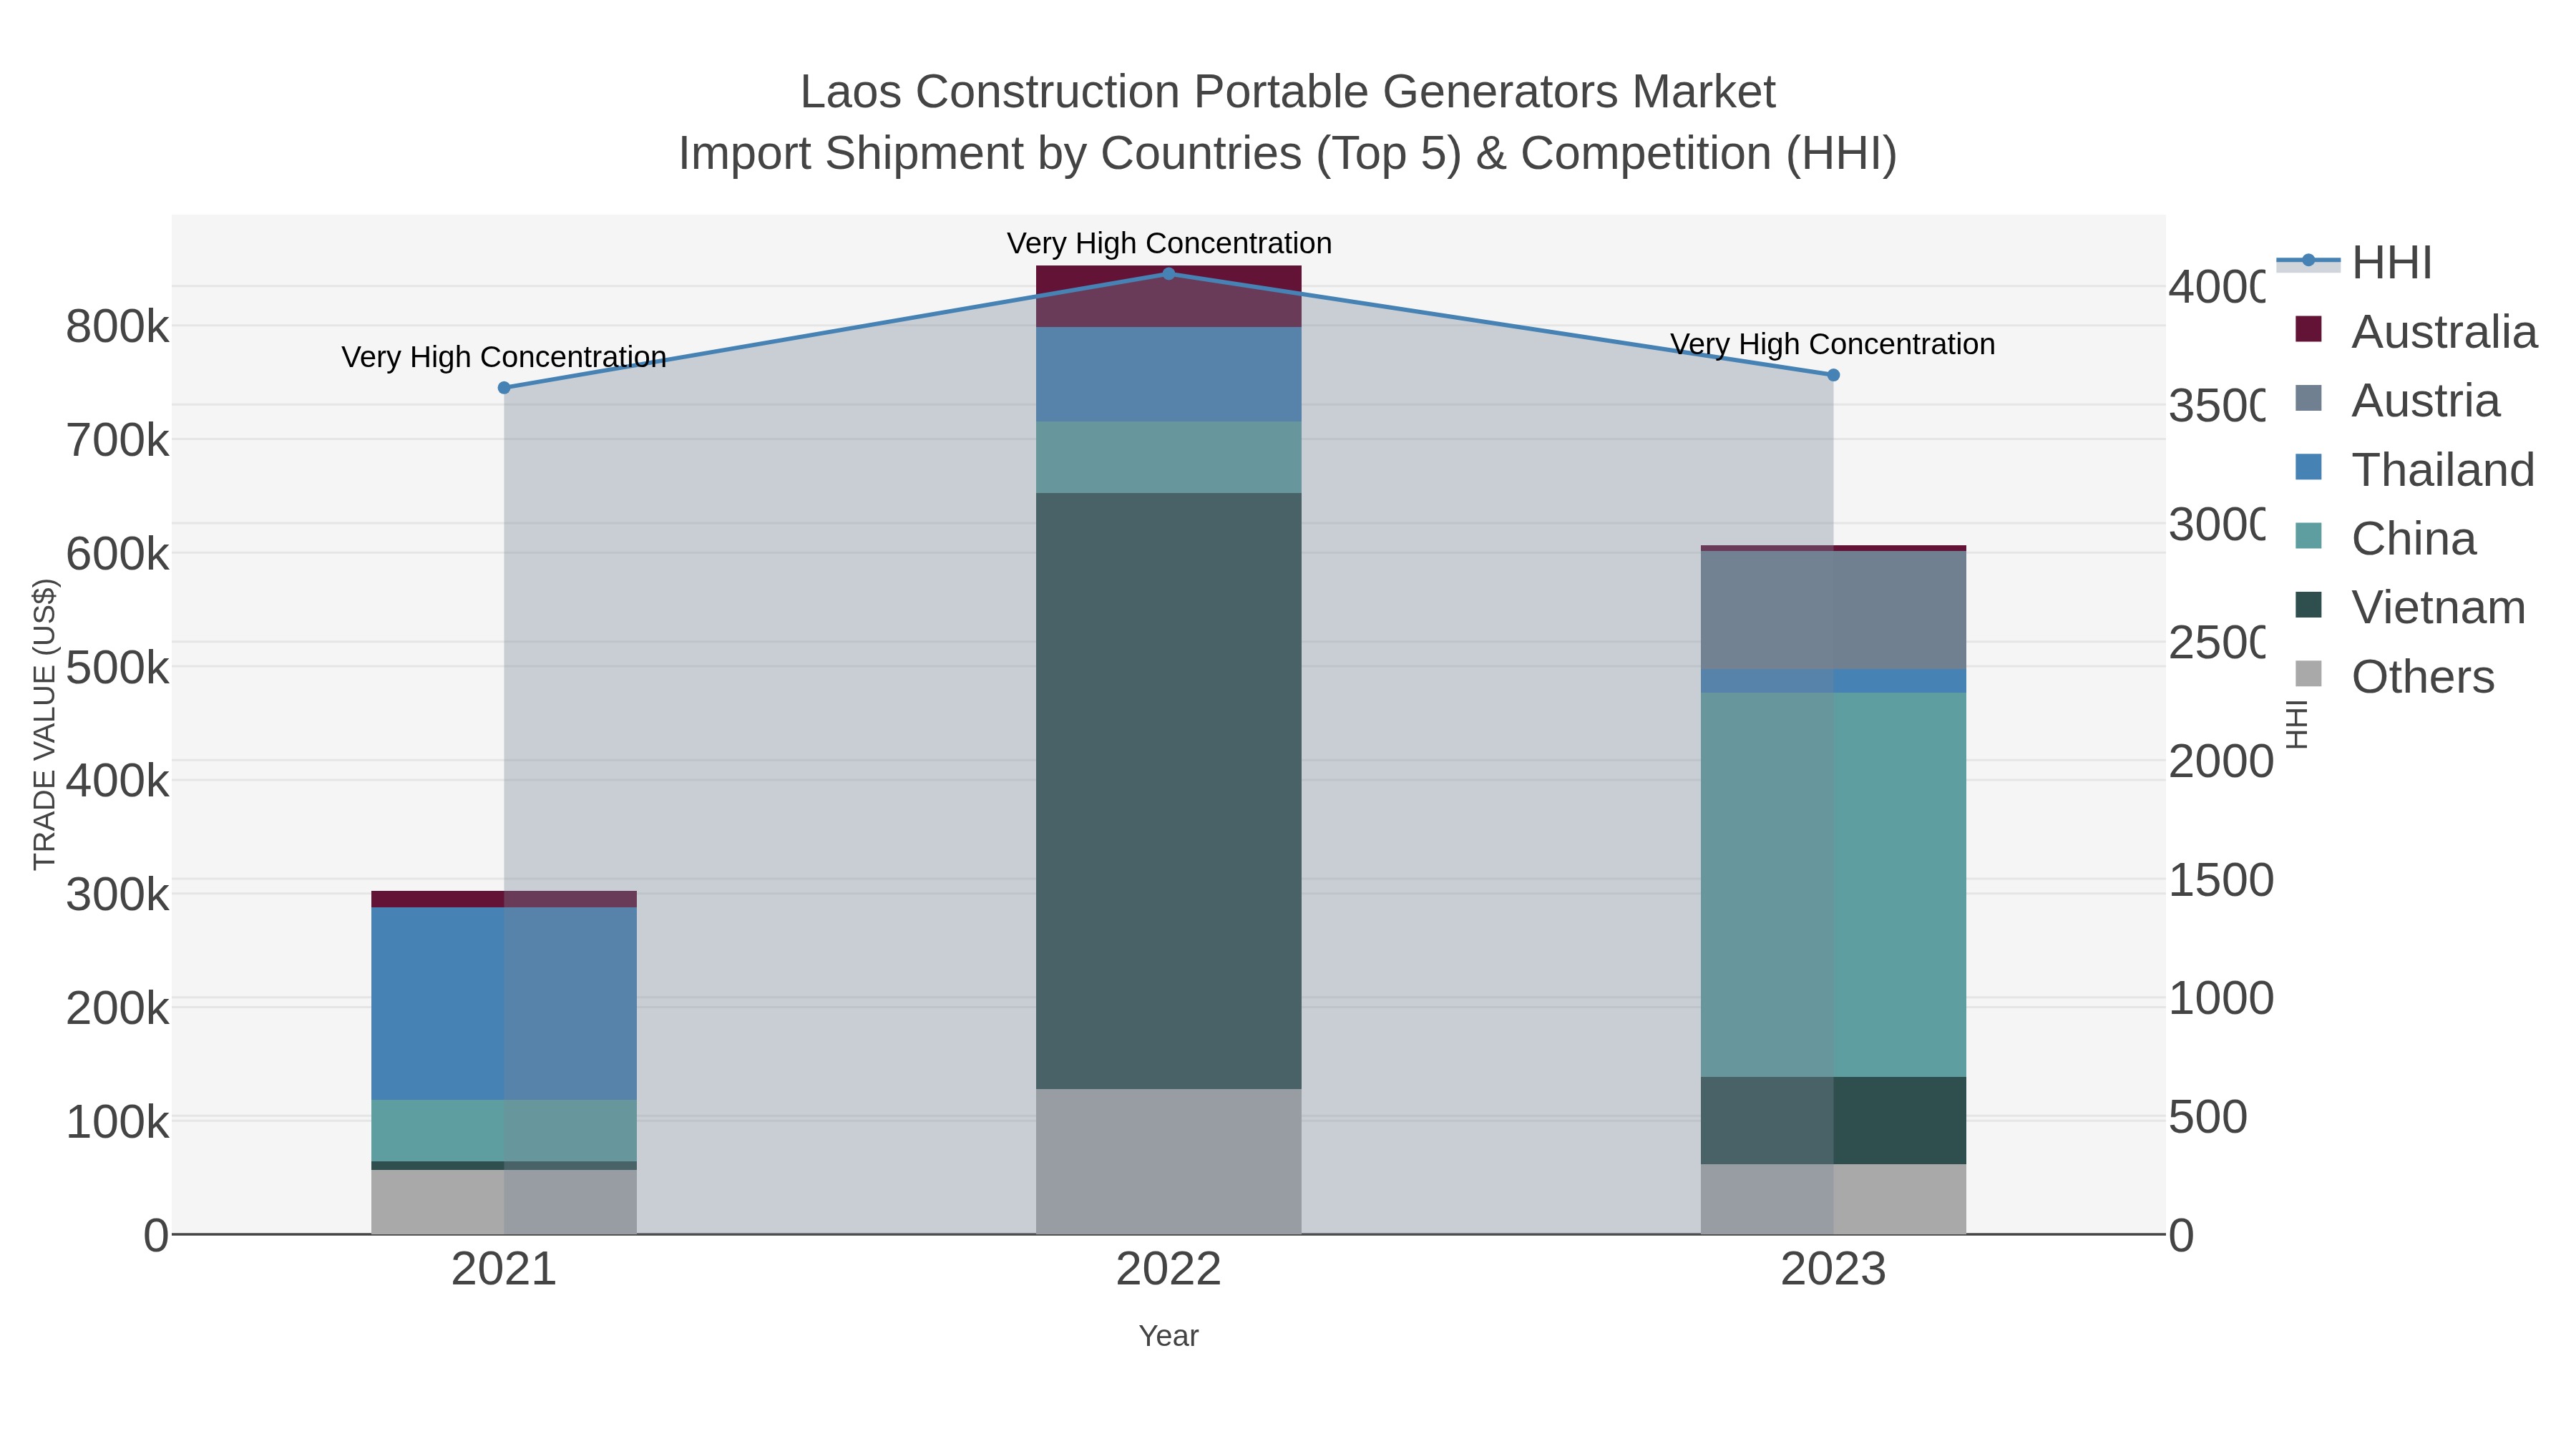Click the 2021 China bar segment
The height and width of the screenshot is (1449, 2576).
pos(504,1131)
